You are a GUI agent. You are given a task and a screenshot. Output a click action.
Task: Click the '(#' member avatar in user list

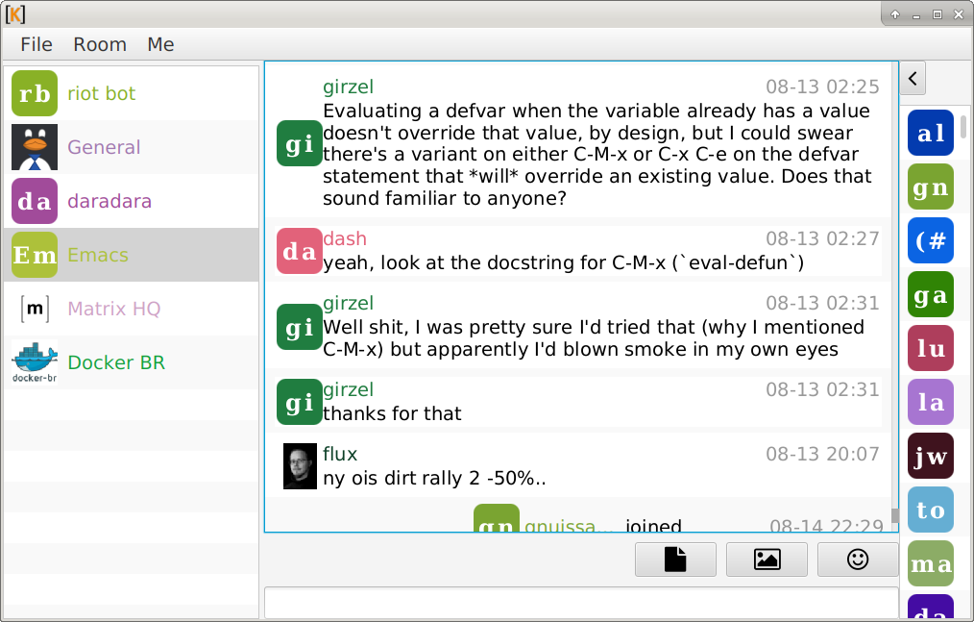click(x=930, y=241)
